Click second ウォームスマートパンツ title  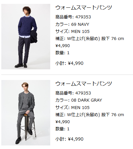pos(84,84)
